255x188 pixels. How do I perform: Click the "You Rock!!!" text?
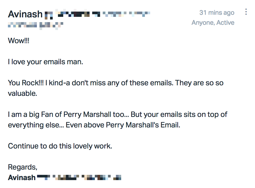[26, 83]
